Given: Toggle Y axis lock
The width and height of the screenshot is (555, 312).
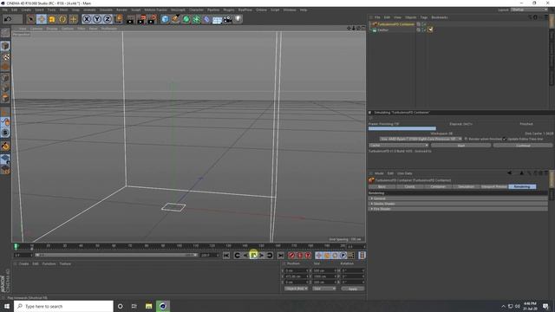Looking at the screenshot, I should pyautogui.click(x=97, y=19).
